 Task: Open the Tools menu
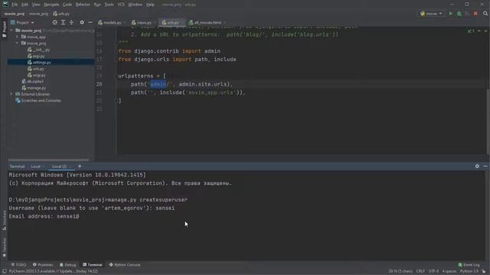point(109,5)
